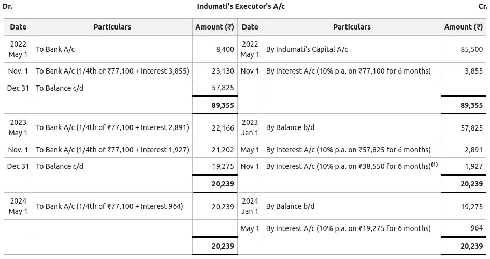The height and width of the screenshot is (259, 490).
Task: Select the 8,400 debit amount cell
Action: click(225, 49)
